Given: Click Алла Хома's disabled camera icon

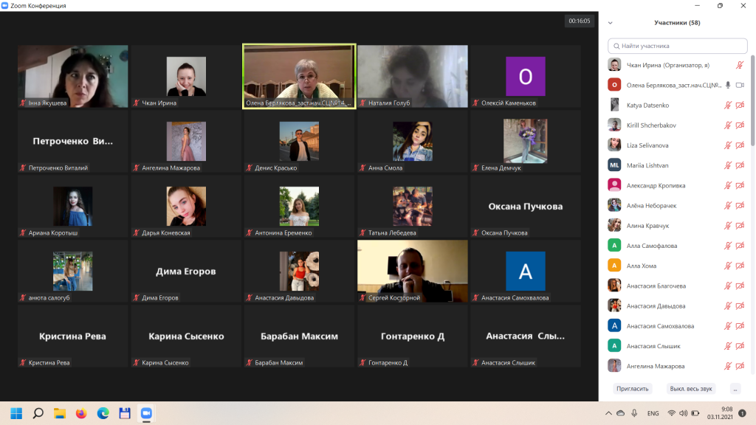Looking at the screenshot, I should coord(740,266).
